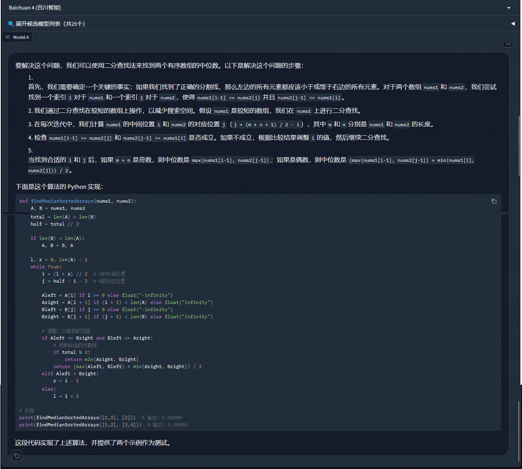Click the 'Bright = B[j + 1]' code line
The image size is (522, 469).
tap(127, 317)
